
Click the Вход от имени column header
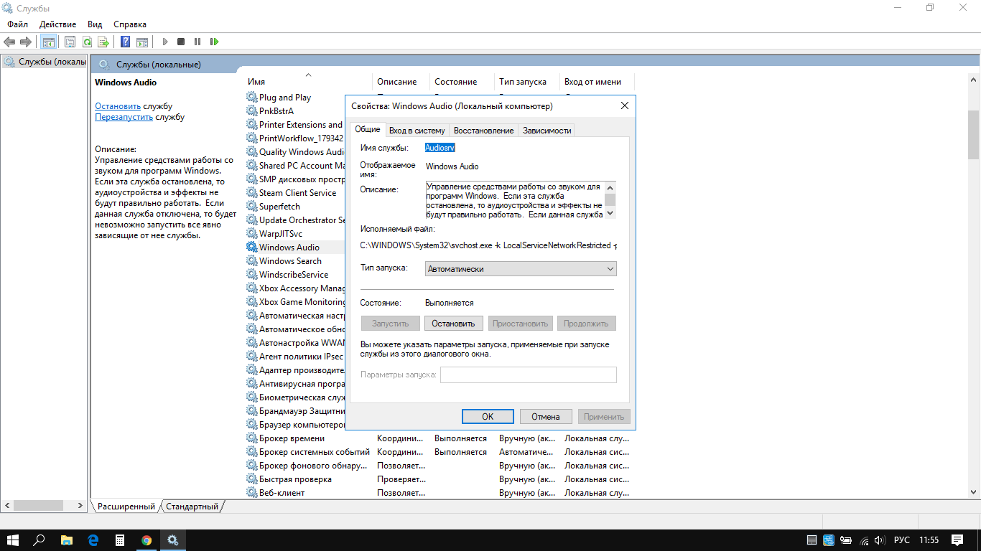[596, 82]
